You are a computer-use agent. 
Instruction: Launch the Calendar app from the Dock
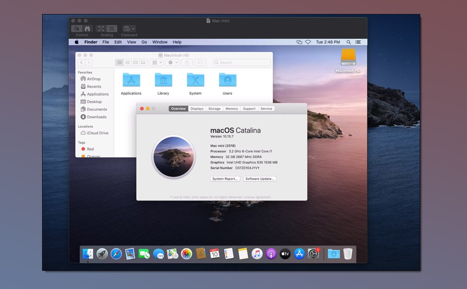click(214, 253)
